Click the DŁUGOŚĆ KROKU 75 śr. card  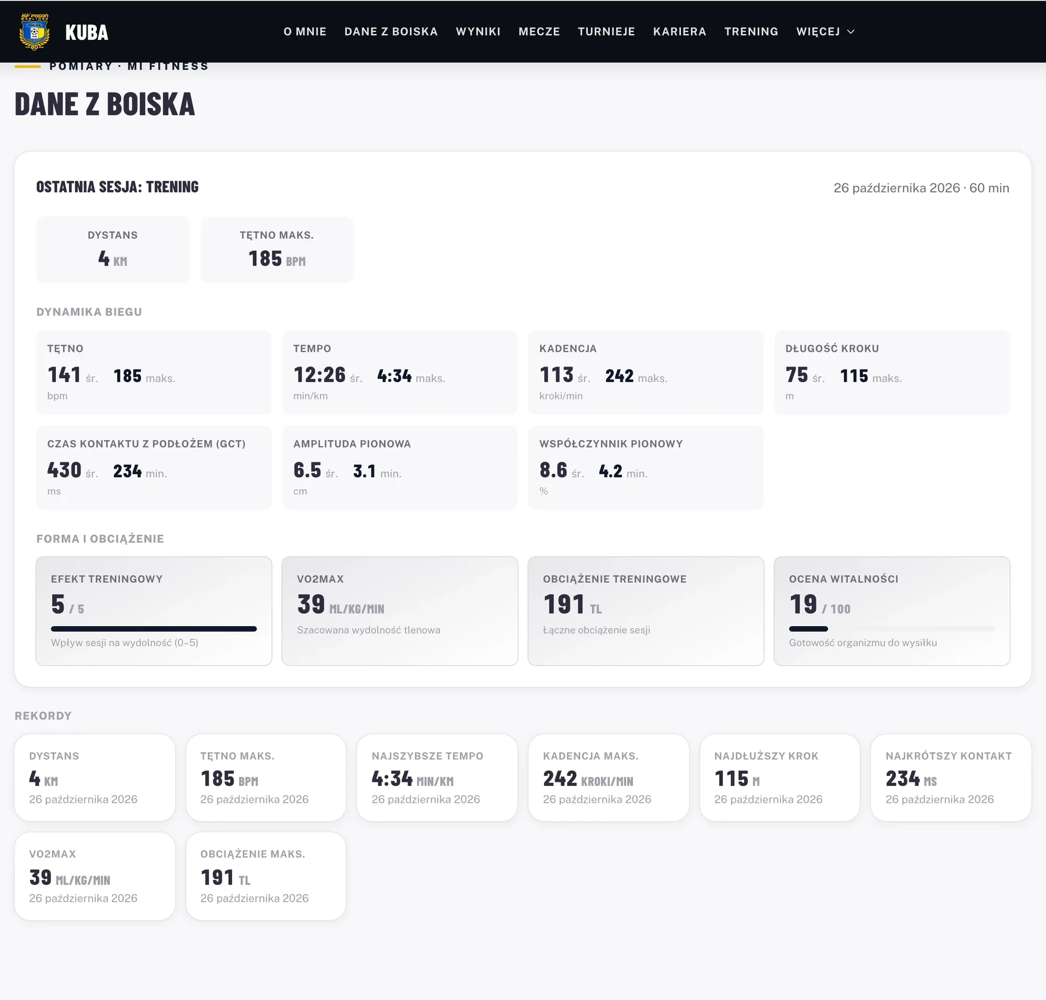point(892,372)
